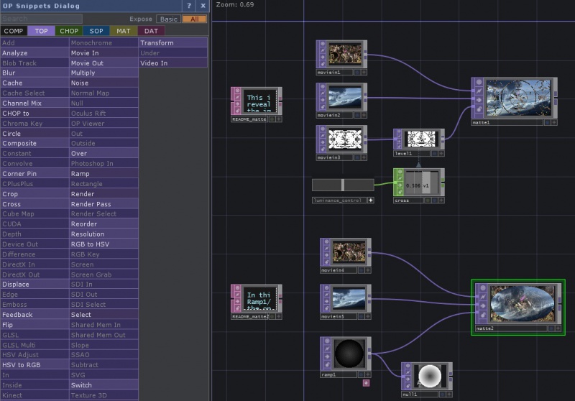
Task: Click the pink docked-operator icon below ramp1
Action: pyautogui.click(x=366, y=383)
